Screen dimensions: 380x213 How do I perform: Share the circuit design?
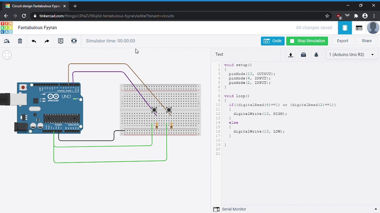click(367, 41)
